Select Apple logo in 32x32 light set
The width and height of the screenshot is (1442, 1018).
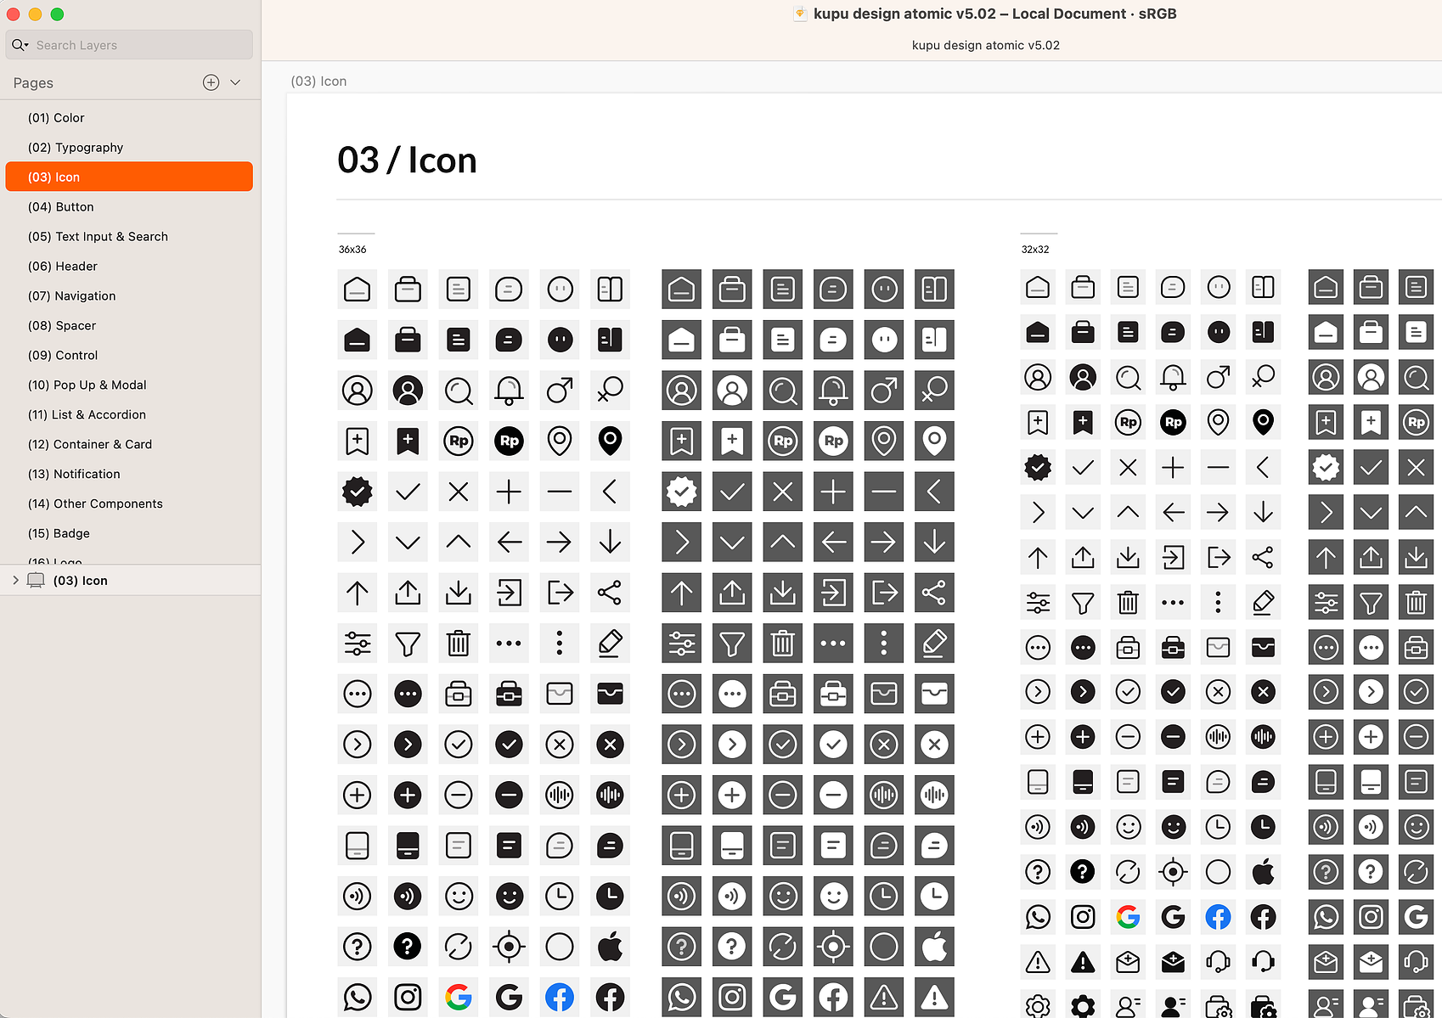click(x=1263, y=872)
